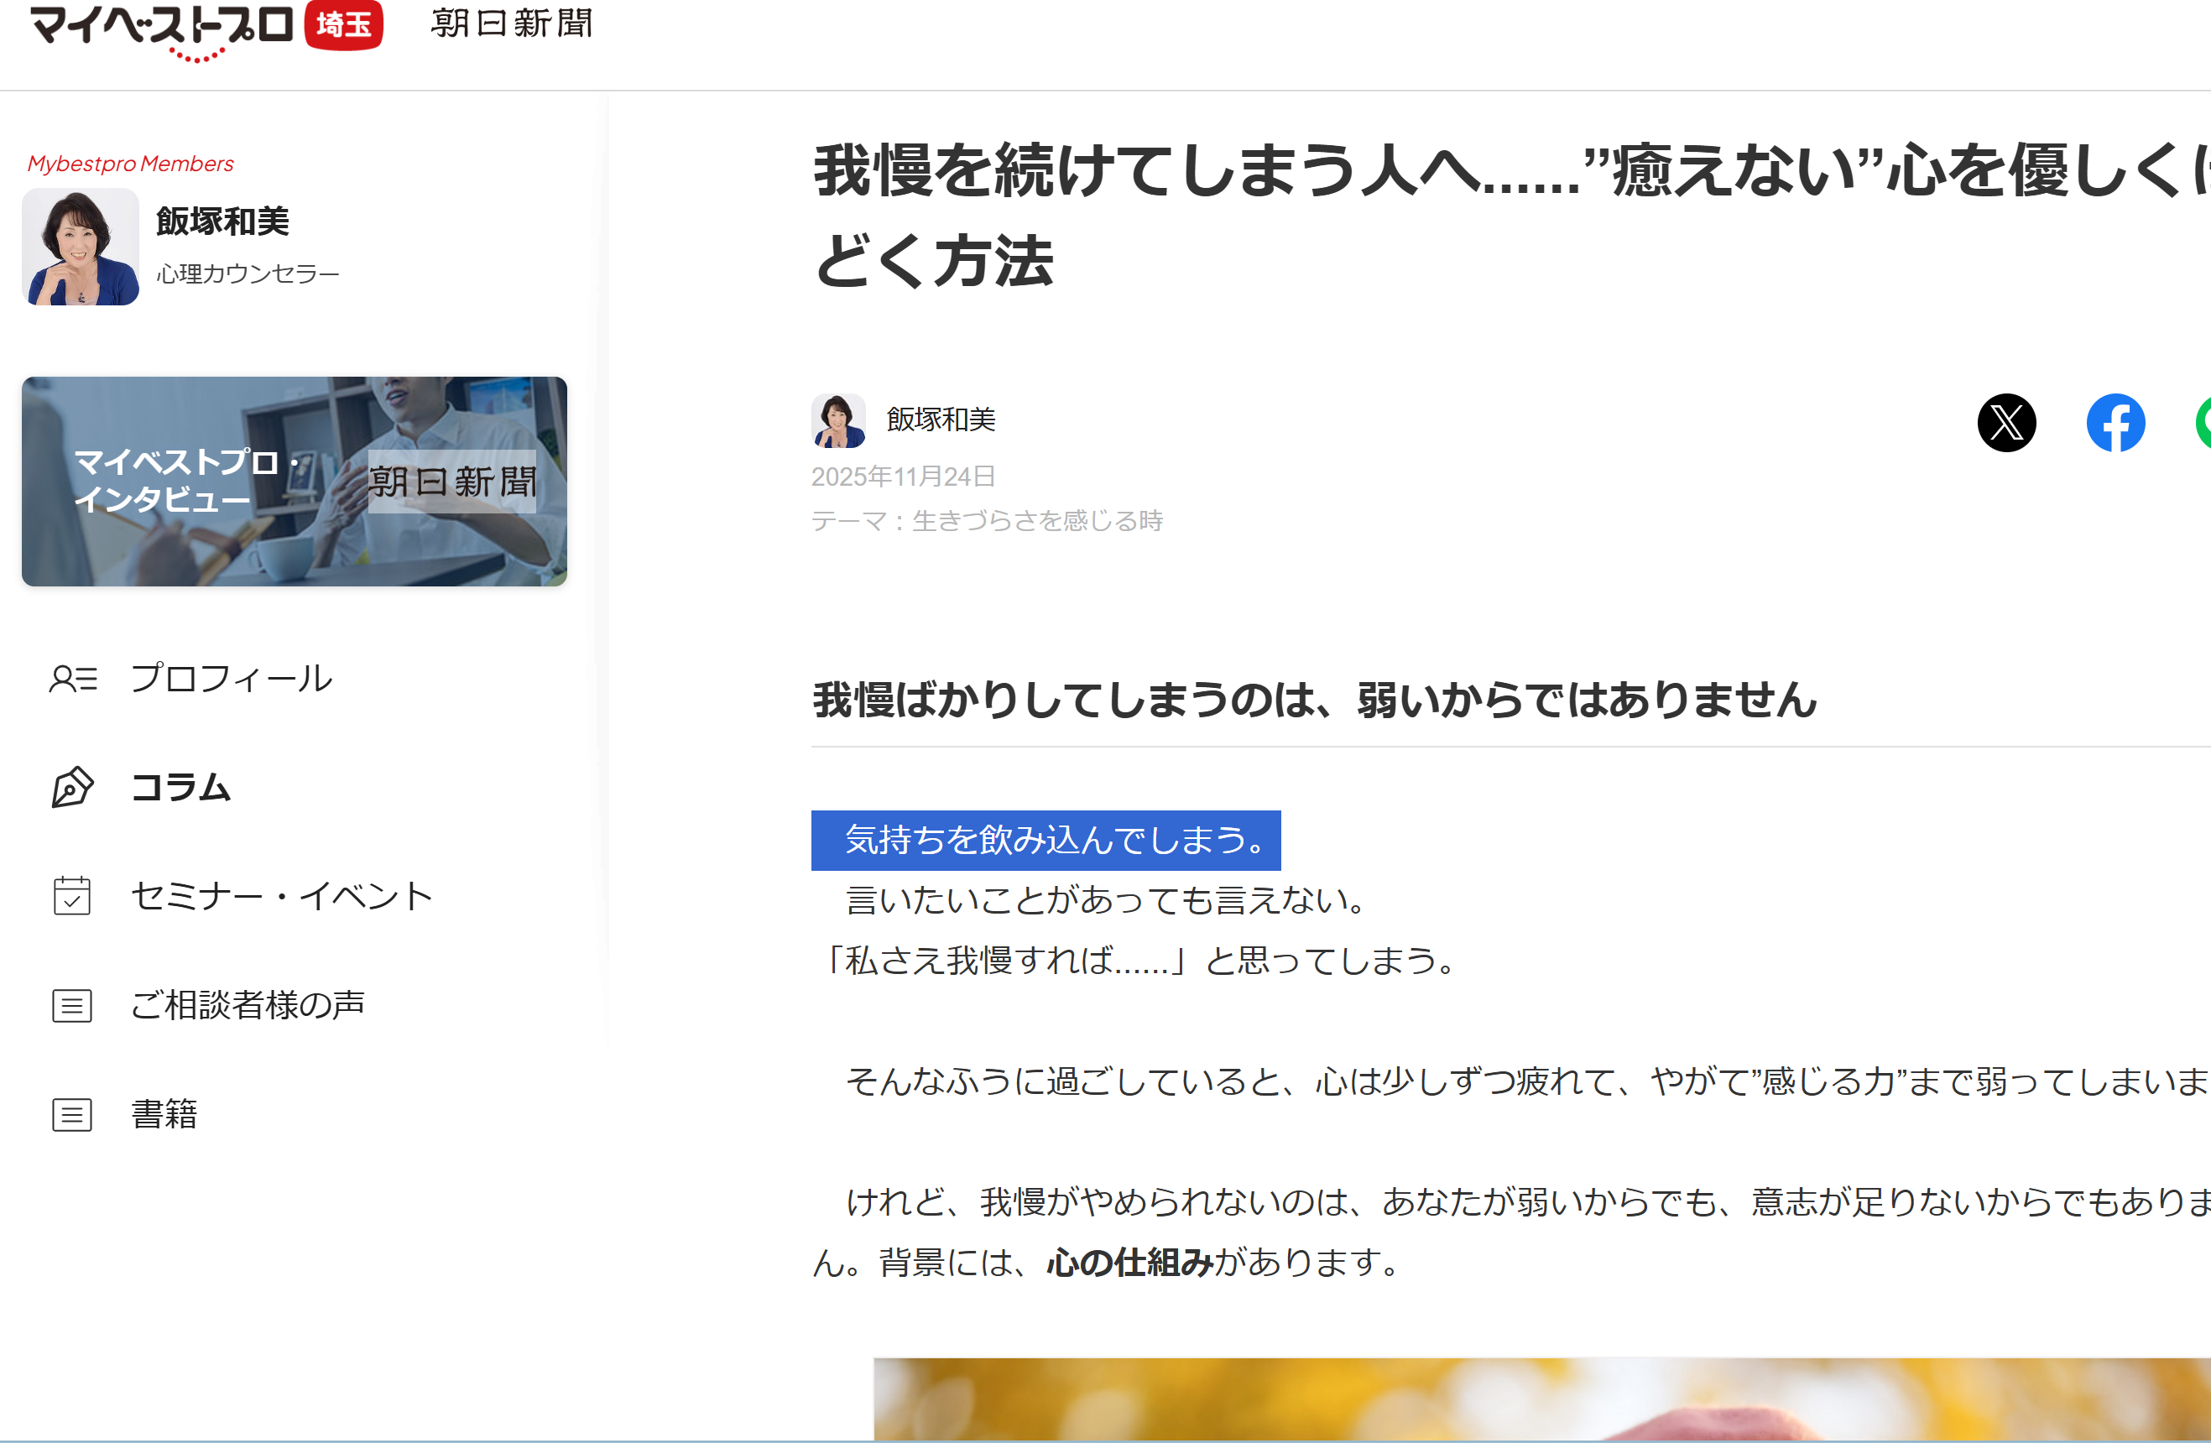The height and width of the screenshot is (1443, 2211).
Task: Click 朝日新聞 in the header
Action: coord(510,25)
